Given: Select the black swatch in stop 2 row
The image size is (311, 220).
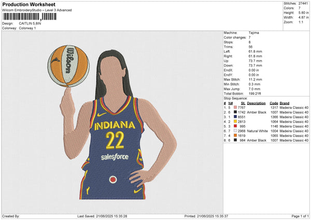Looking at the screenshot, I should (235, 112).
